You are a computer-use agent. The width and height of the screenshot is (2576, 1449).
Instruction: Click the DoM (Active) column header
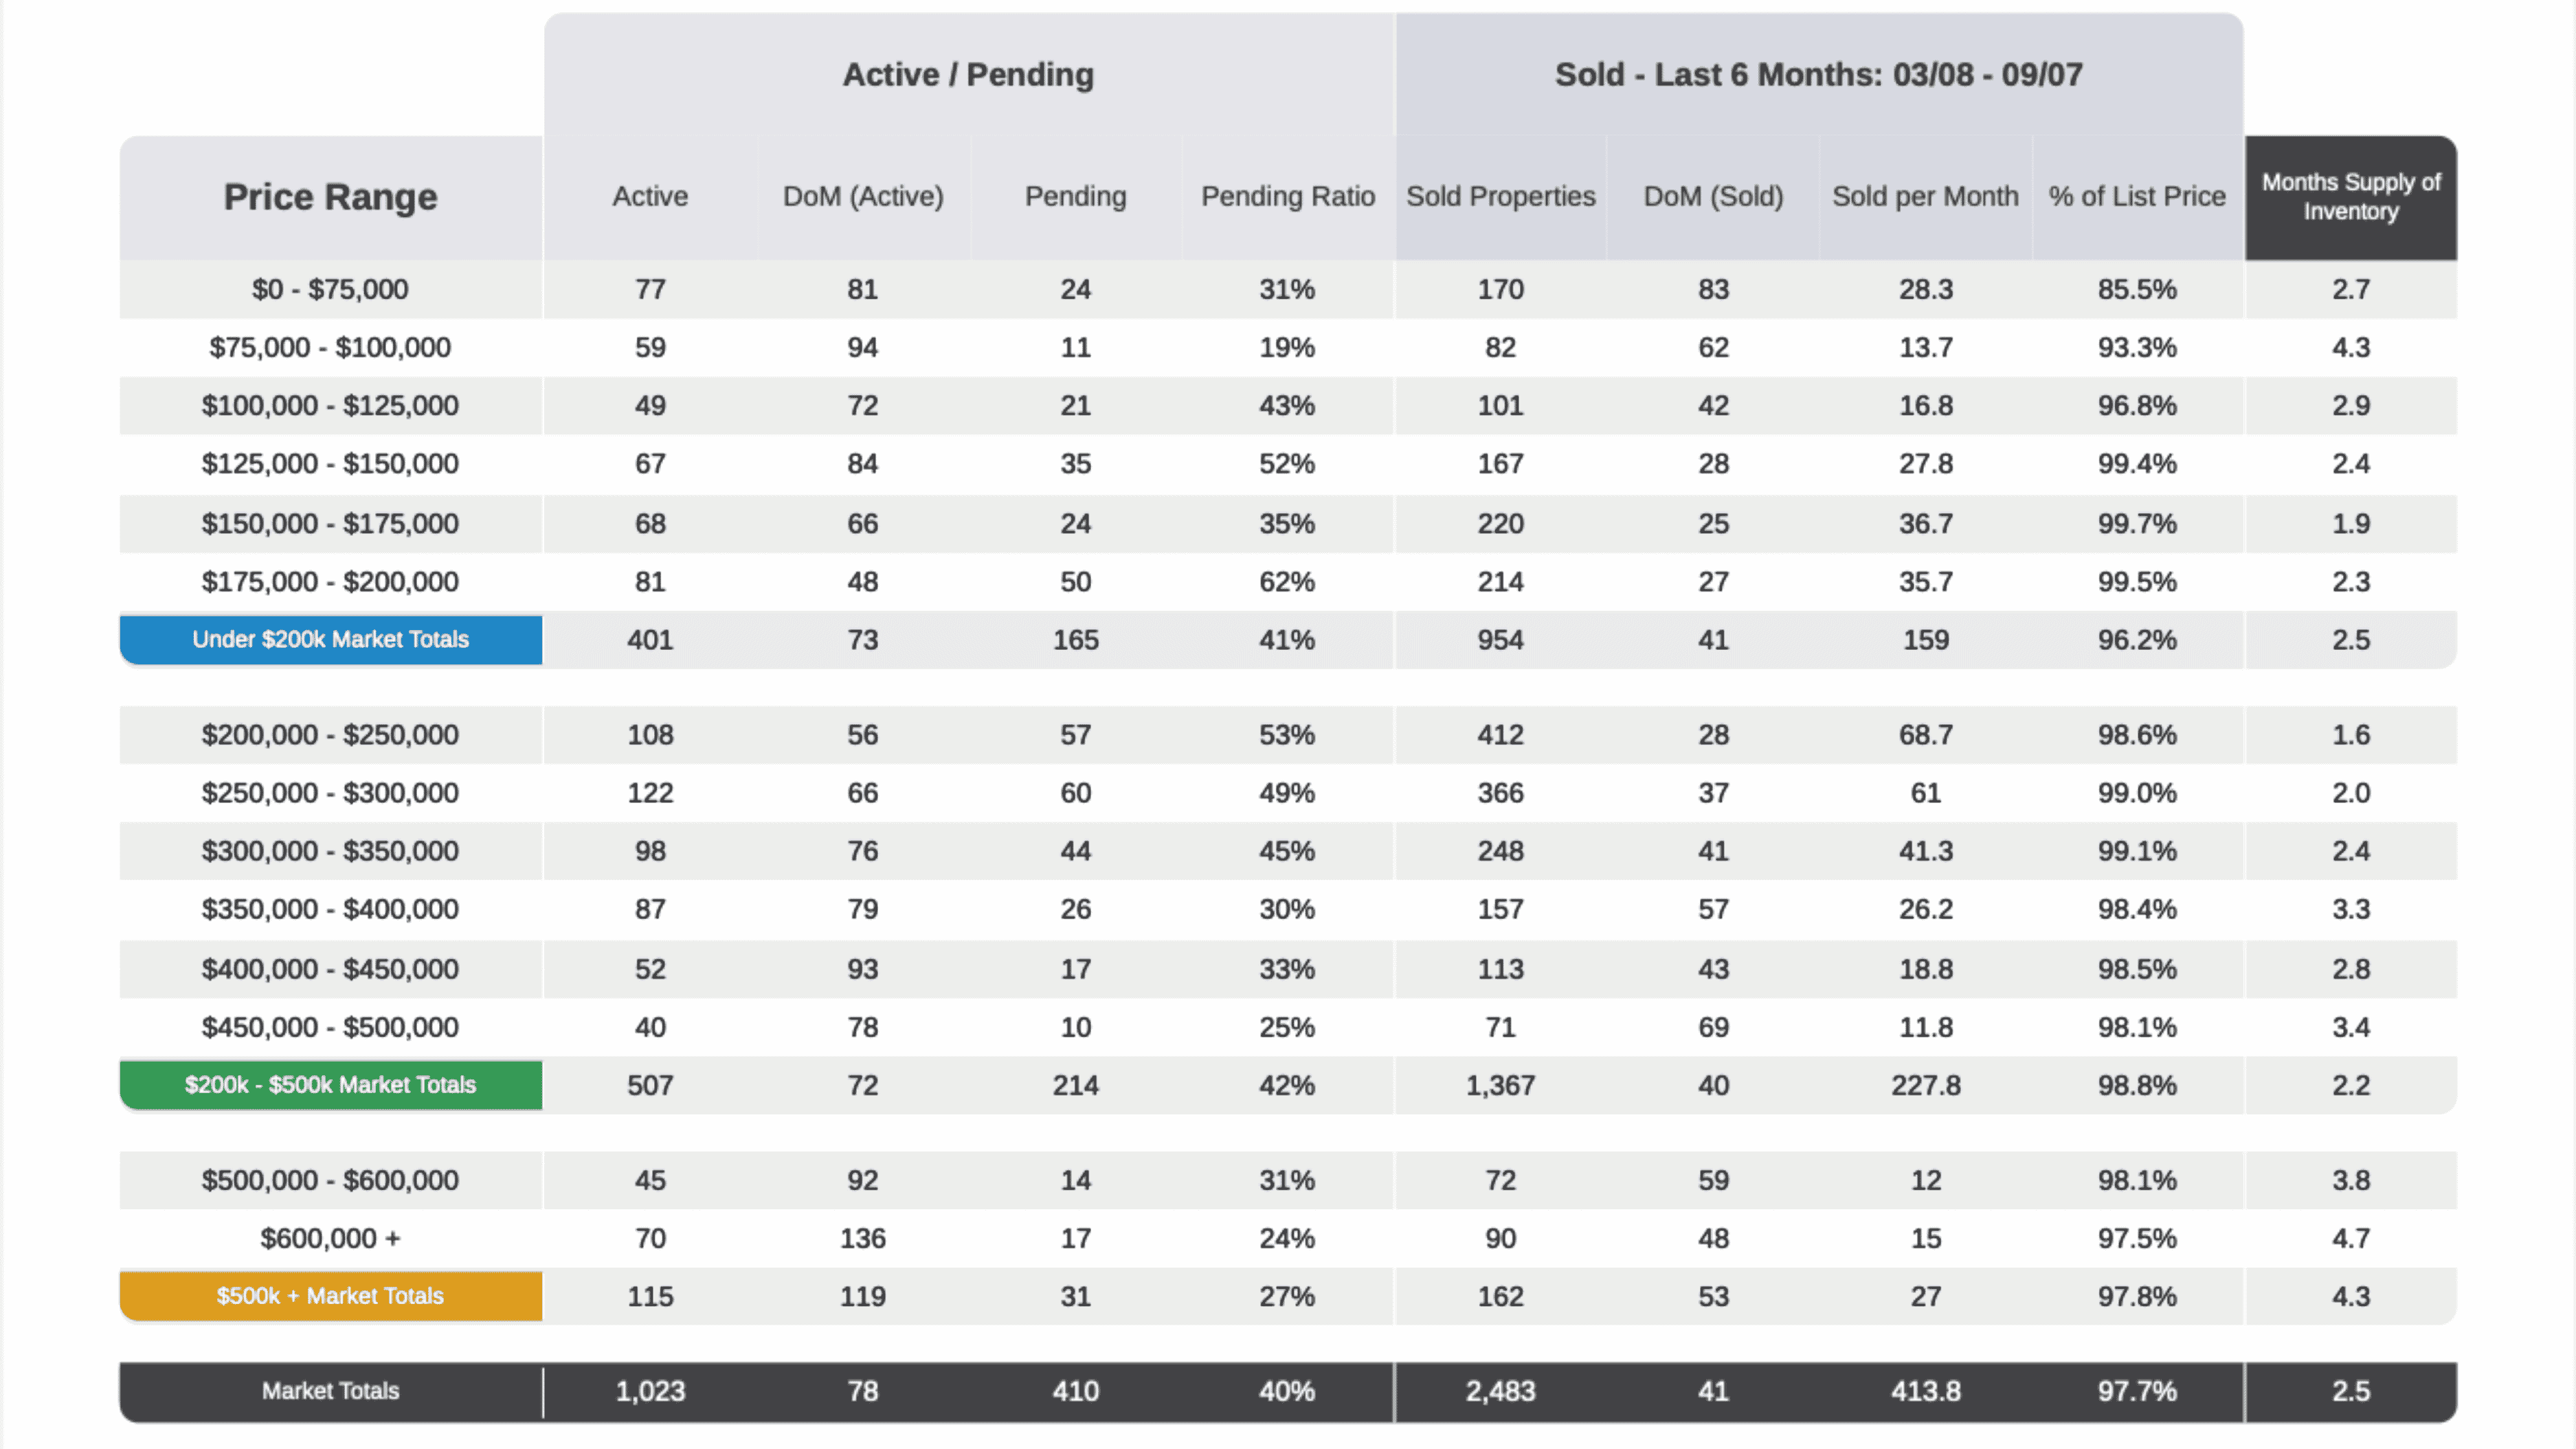[x=863, y=197]
